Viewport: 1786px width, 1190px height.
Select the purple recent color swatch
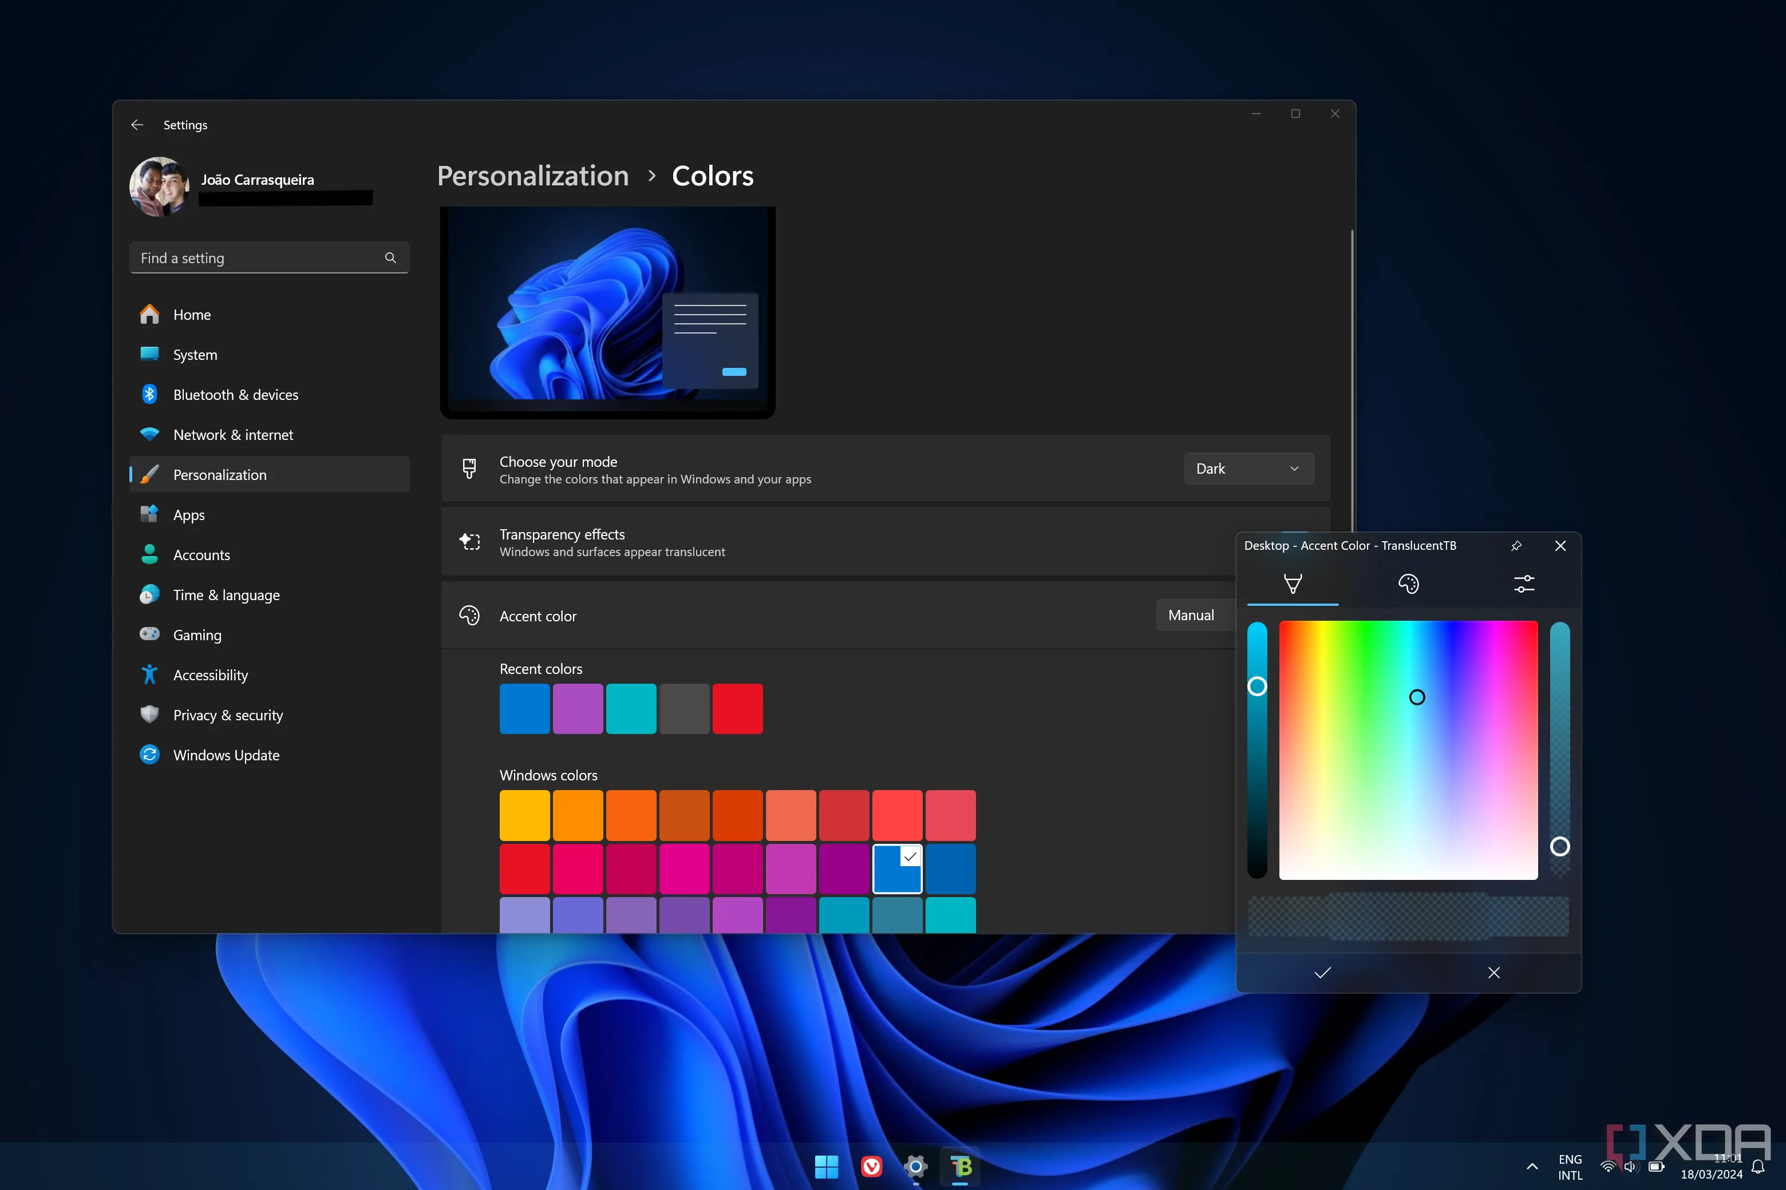578,709
